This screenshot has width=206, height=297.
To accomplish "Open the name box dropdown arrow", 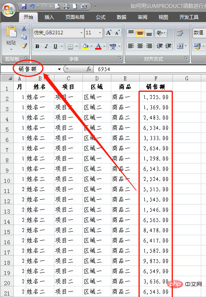I will click(x=59, y=69).
